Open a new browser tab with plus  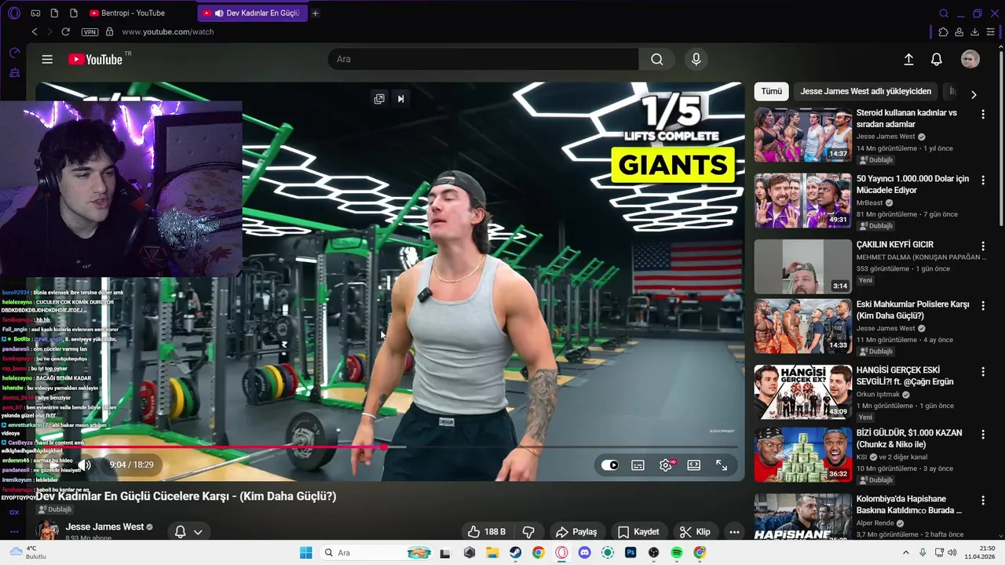pos(316,13)
